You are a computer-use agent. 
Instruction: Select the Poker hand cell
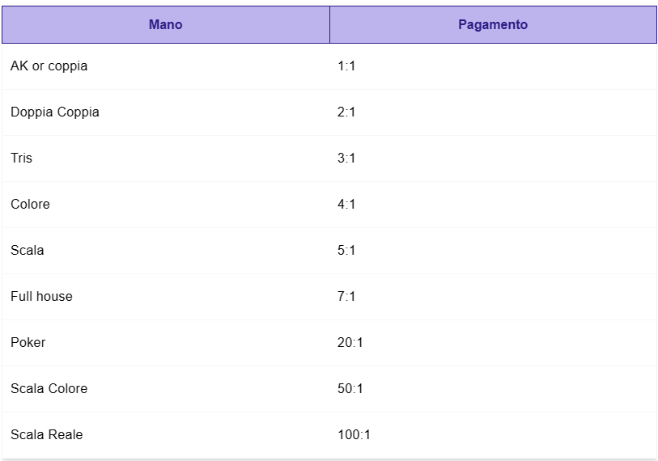(x=166, y=343)
